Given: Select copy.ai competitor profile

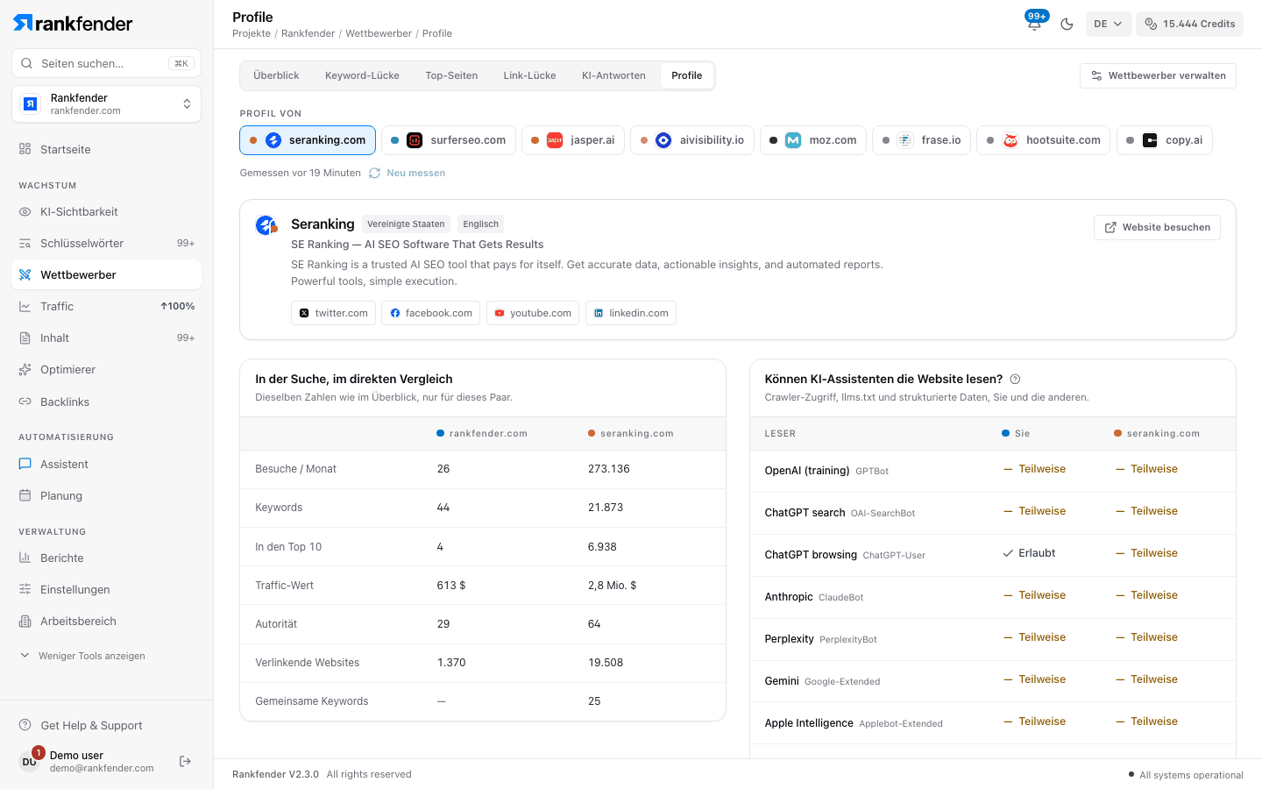Looking at the screenshot, I should (1164, 140).
